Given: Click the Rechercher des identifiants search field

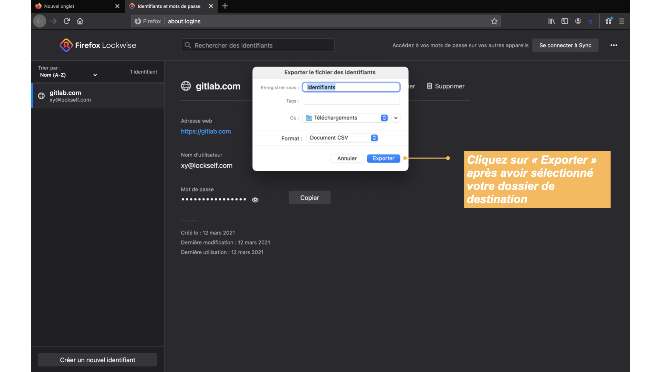Looking at the screenshot, I should tap(258, 45).
